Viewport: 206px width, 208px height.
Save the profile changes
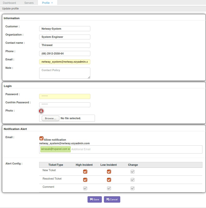pyautogui.click(x=95, y=200)
